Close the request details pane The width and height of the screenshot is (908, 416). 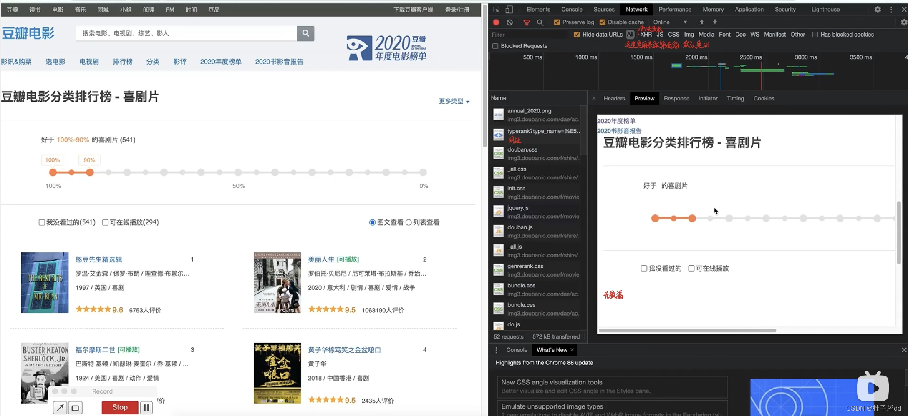click(x=594, y=98)
